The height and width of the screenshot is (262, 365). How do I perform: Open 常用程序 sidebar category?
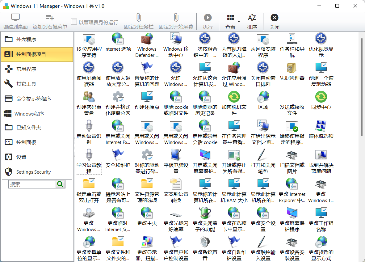[x=37, y=69]
